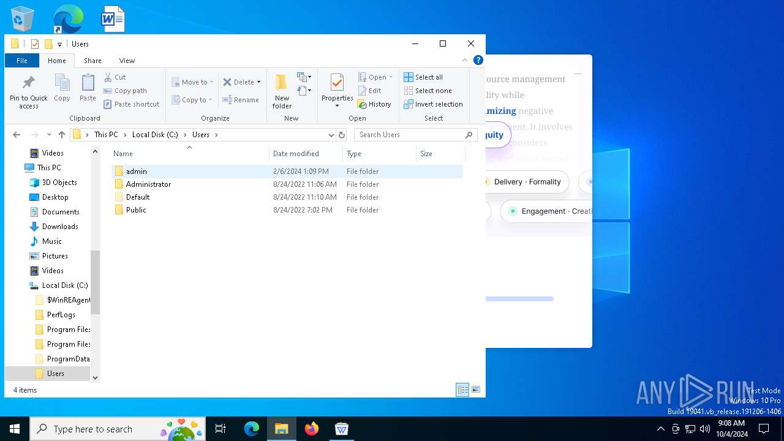Sort by the Name column header
This screenshot has width=784, height=441.
[x=189, y=154]
